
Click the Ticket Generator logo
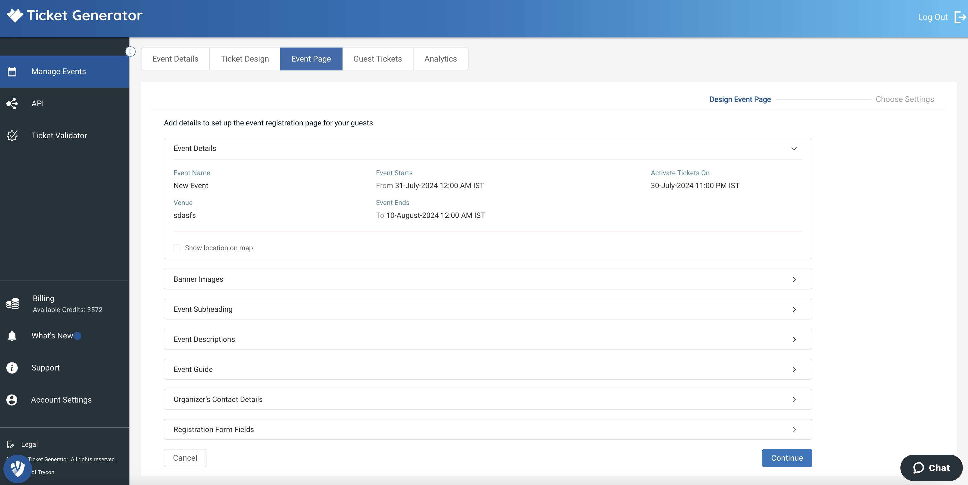74,15
